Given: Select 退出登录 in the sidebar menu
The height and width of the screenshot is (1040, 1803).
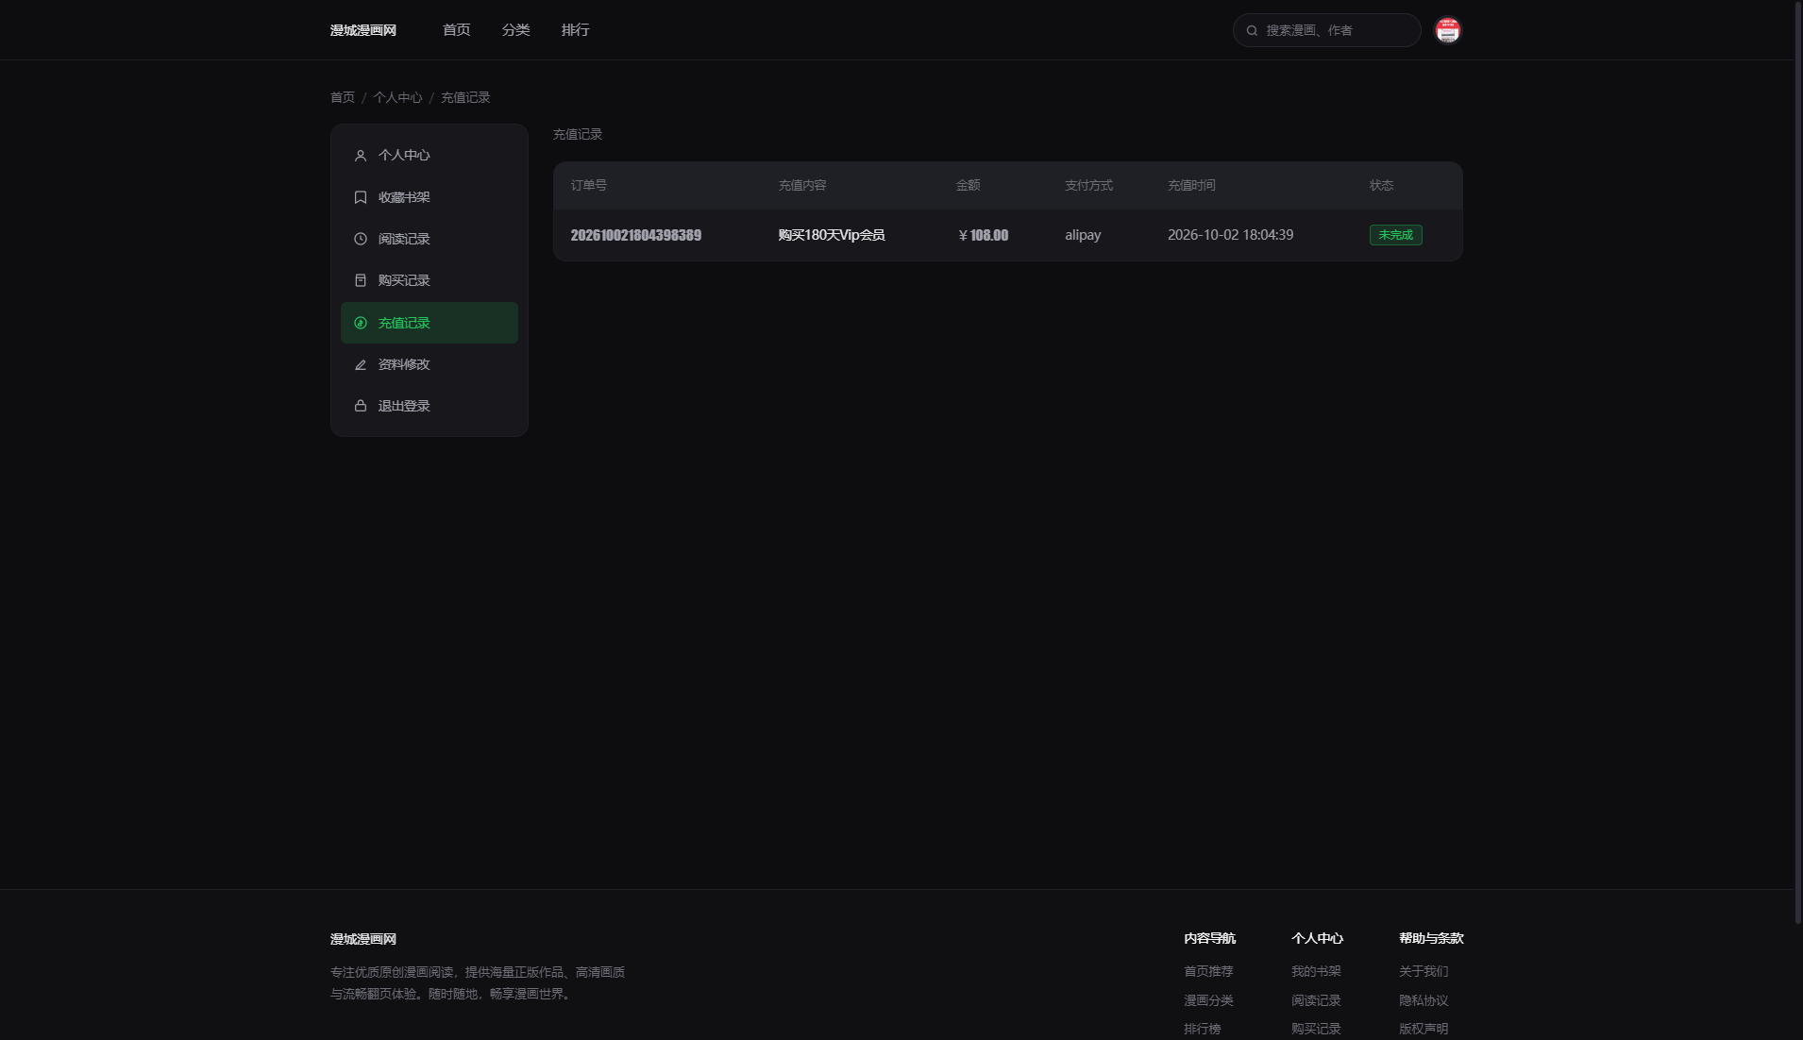Looking at the screenshot, I should point(430,406).
